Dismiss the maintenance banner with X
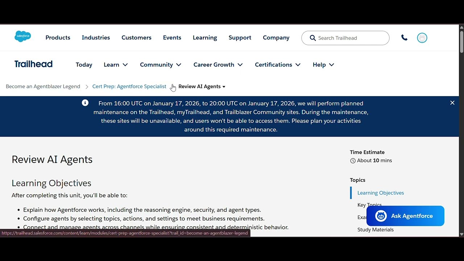The image size is (464, 261). 452,103
